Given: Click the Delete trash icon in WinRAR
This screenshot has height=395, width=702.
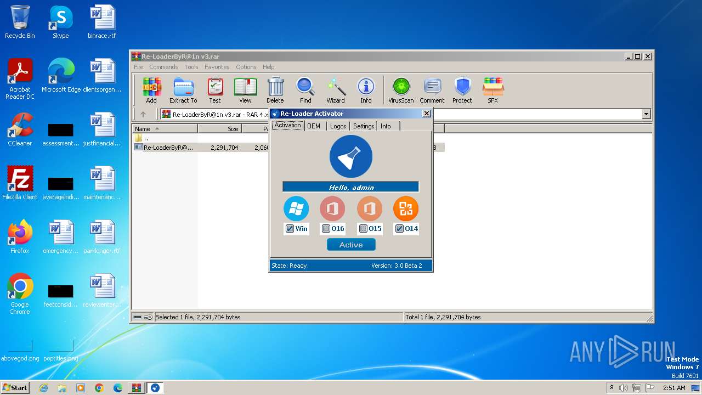Looking at the screenshot, I should (x=275, y=90).
